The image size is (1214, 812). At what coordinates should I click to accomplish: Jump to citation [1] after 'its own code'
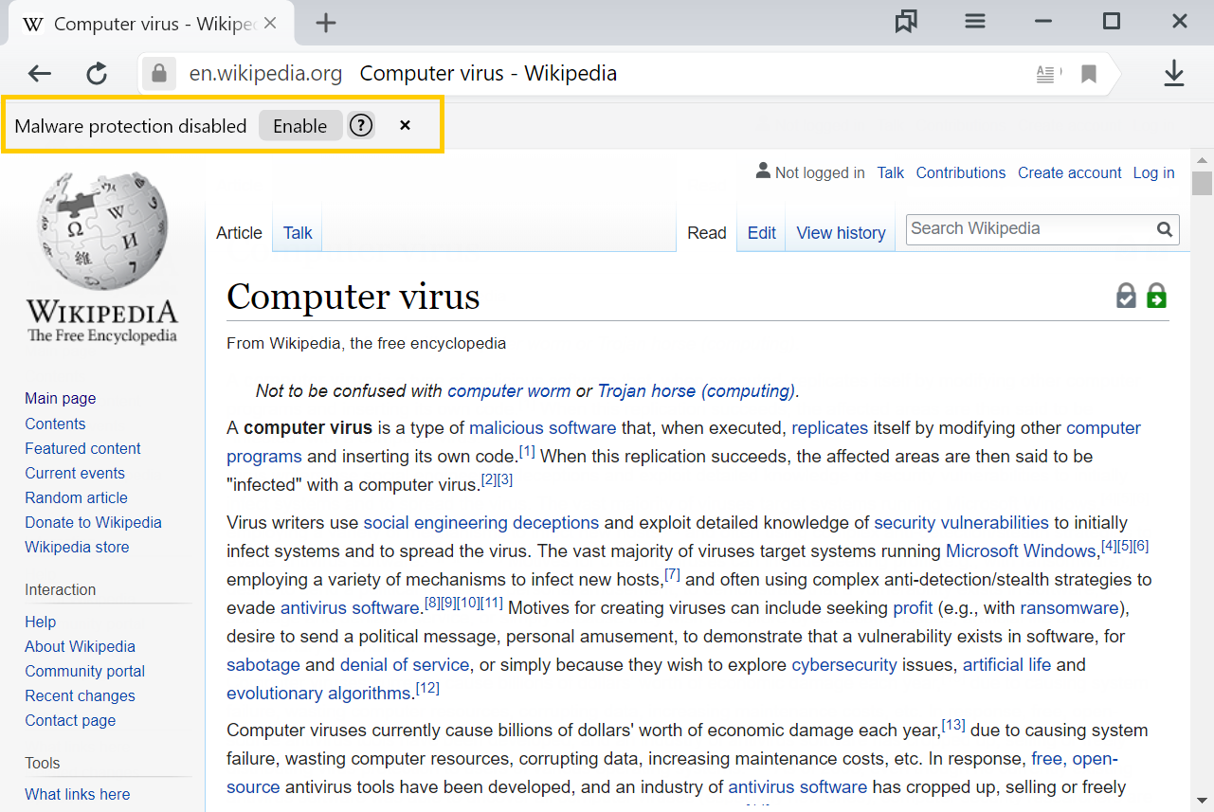pyautogui.click(x=527, y=451)
